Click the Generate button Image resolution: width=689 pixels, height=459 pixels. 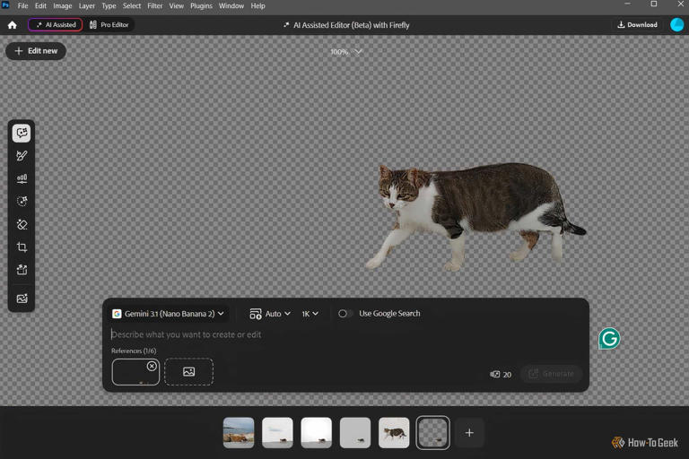552,374
